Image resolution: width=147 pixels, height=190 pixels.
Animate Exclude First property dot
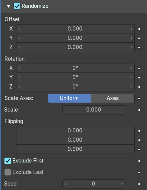point(139,161)
